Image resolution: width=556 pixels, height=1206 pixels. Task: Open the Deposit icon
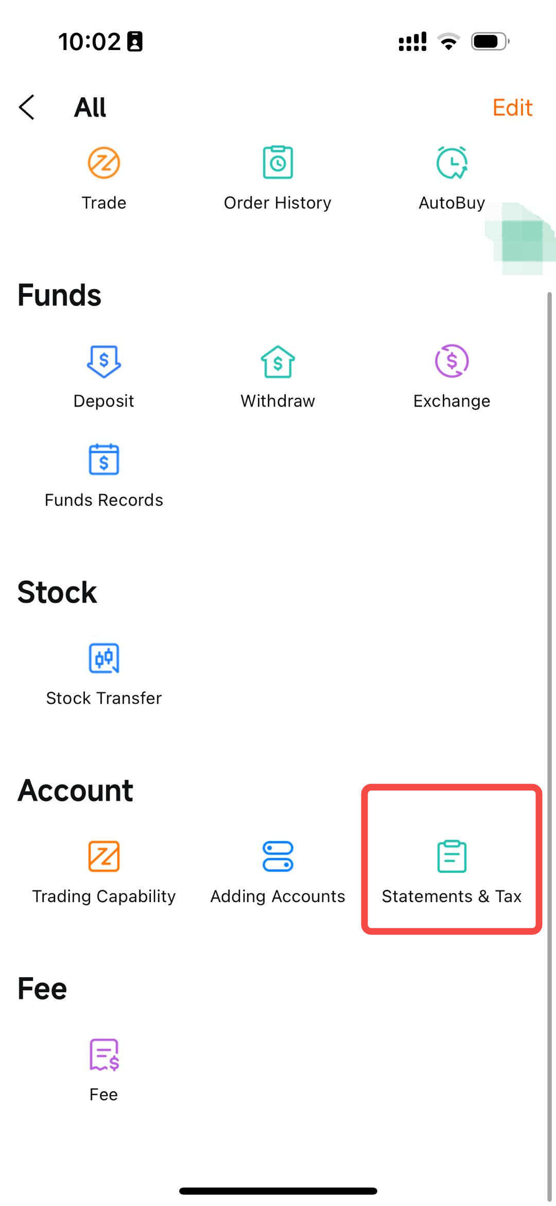tap(103, 362)
